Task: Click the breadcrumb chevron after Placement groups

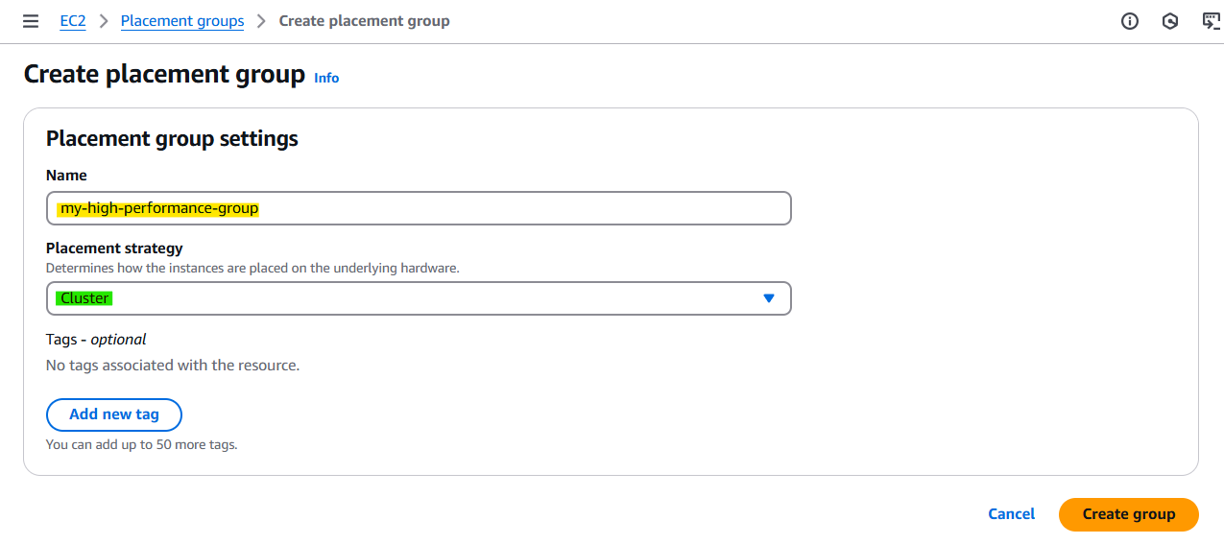Action: click(x=262, y=21)
